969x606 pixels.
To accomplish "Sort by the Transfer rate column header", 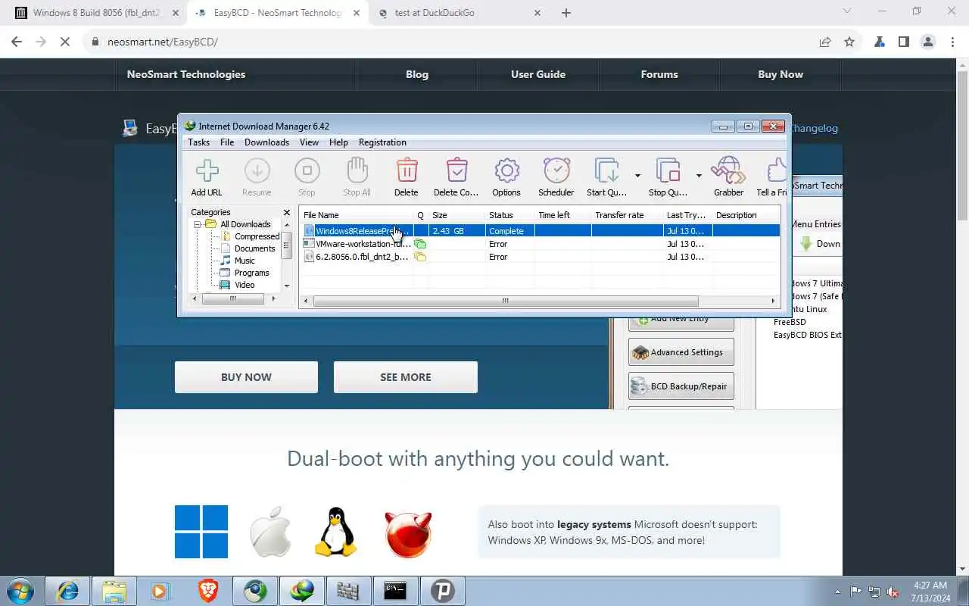I will 627,215.
